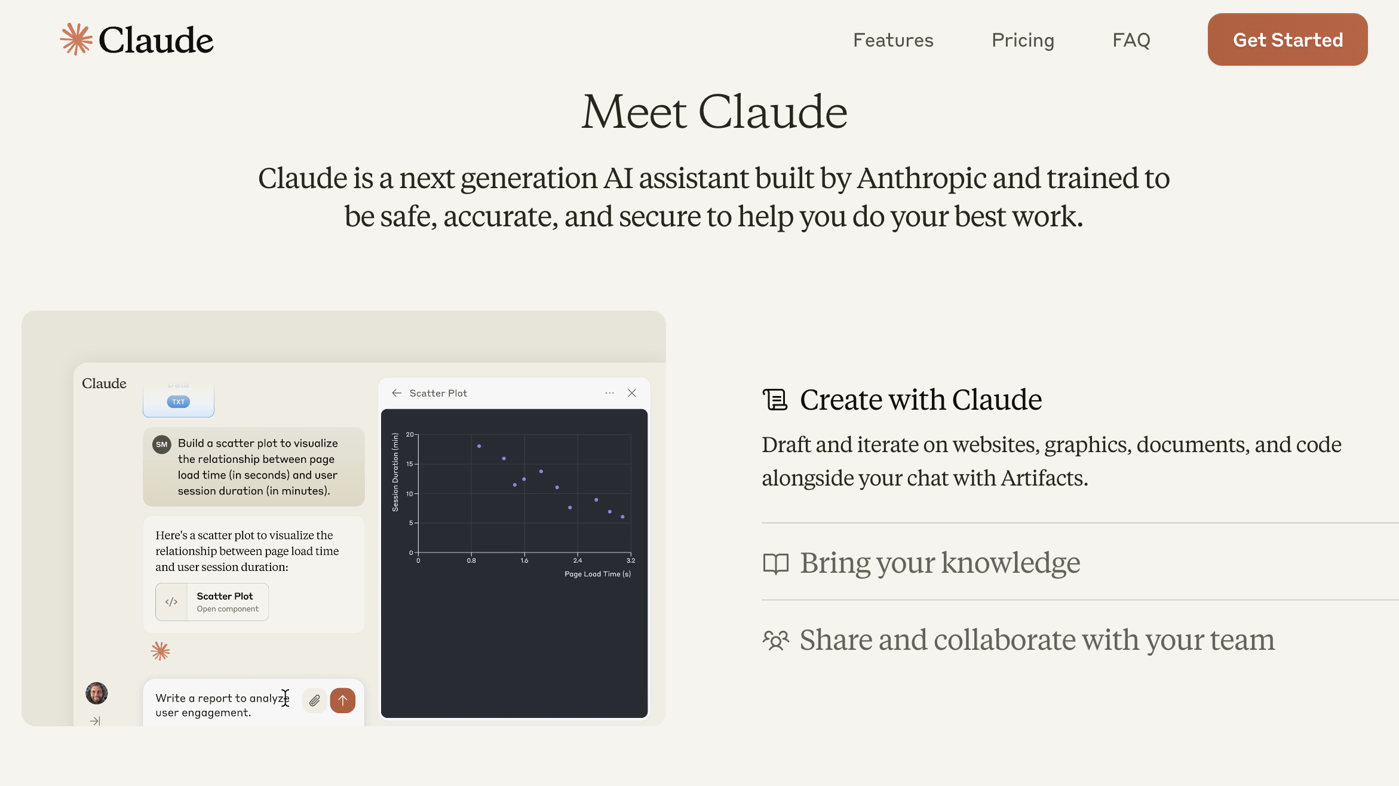Select the Features menu item
This screenshot has width=1399, height=786.
point(892,38)
